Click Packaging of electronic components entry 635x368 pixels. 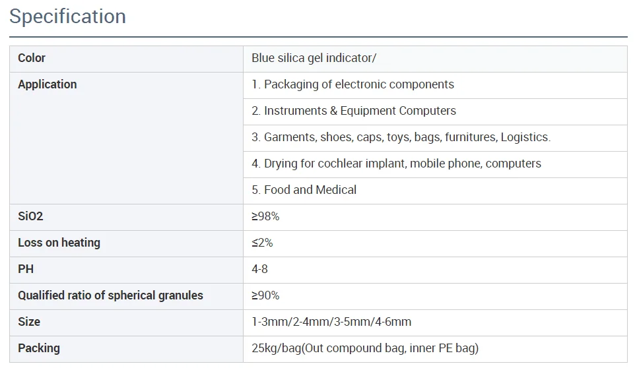click(x=352, y=84)
